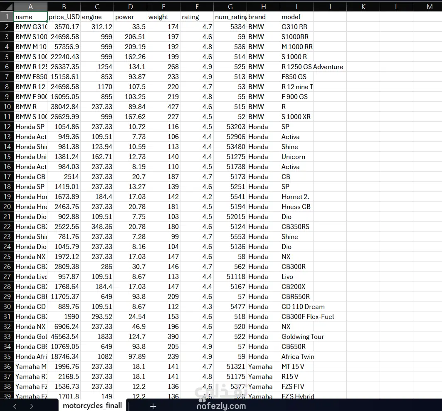The width and height of the screenshot is (442, 411).
Task: Select power value 206.51
Action: pos(130,37)
